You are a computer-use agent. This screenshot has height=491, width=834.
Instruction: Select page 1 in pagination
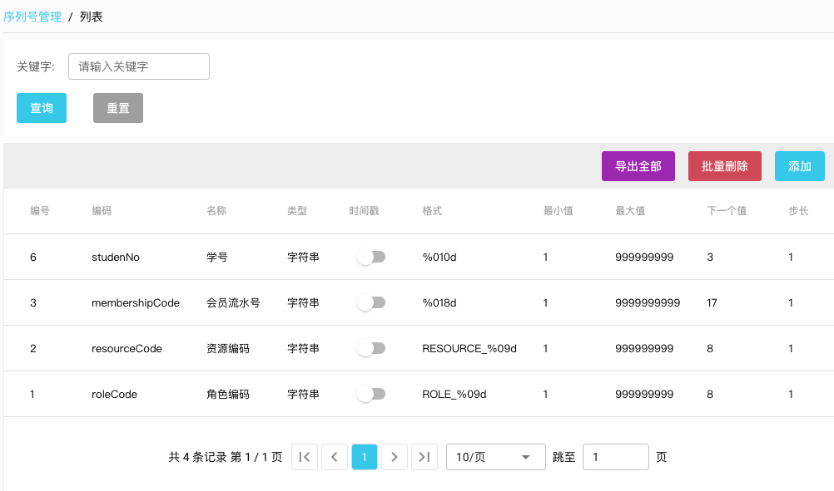365,457
